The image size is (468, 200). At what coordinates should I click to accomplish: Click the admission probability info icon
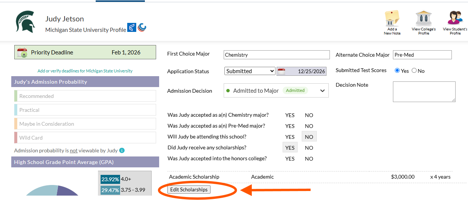click(x=122, y=150)
